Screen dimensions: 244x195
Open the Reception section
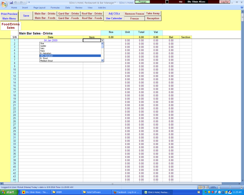click(153, 18)
